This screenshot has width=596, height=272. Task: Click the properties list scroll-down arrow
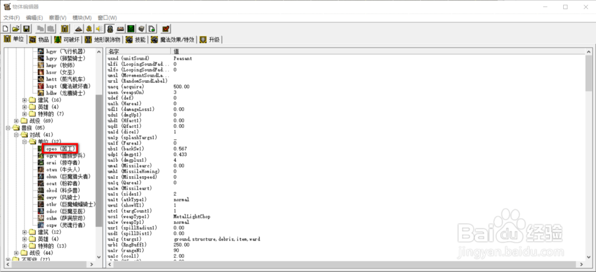point(589,257)
